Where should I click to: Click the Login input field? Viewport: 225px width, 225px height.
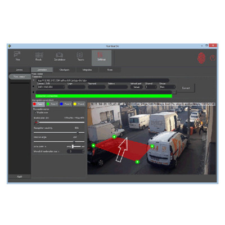point(76,87)
